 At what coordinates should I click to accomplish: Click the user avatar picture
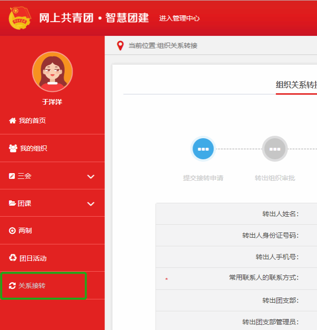(x=52, y=72)
